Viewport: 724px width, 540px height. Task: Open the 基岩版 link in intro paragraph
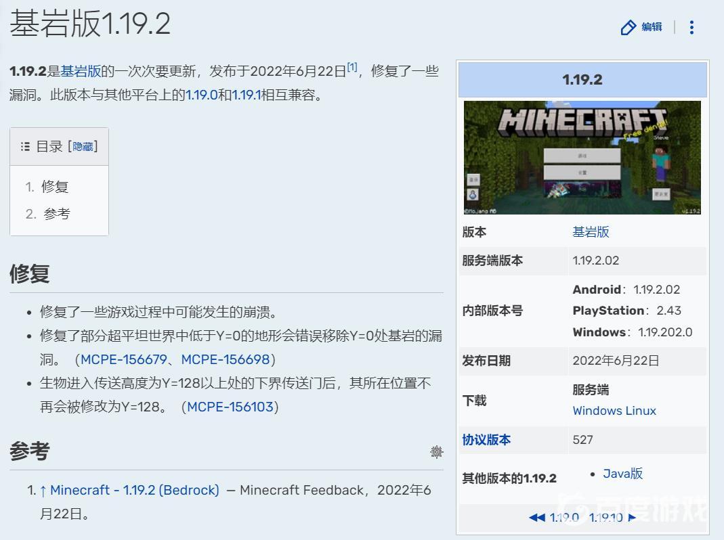point(81,71)
